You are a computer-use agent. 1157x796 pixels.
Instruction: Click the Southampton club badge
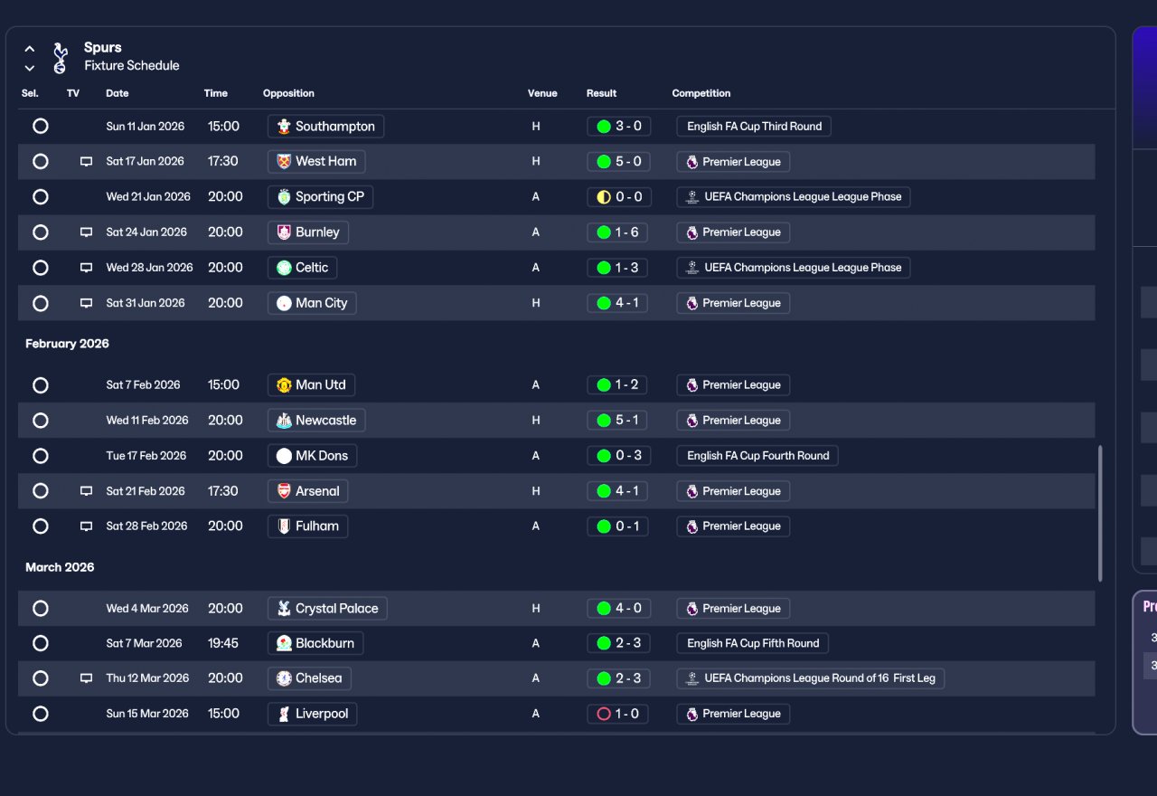click(284, 126)
